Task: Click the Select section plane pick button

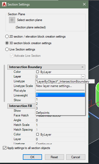Action: [12, 20]
